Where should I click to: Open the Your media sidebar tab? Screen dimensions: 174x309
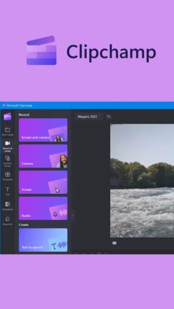[8, 131]
